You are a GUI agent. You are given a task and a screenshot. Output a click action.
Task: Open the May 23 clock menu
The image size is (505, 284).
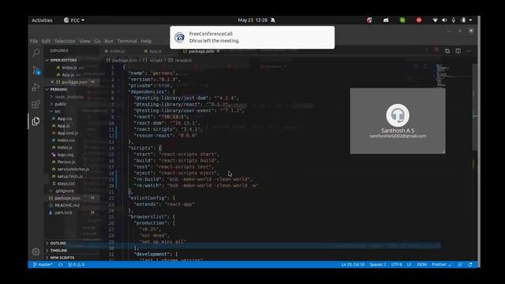[x=252, y=21]
